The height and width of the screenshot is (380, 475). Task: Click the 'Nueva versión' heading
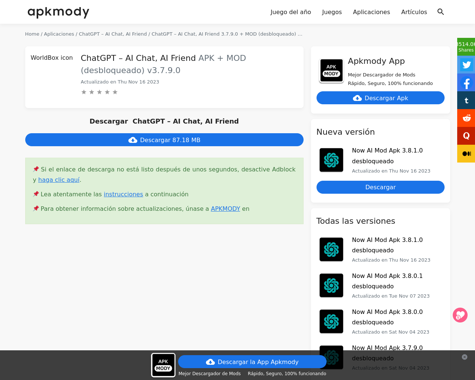point(345,132)
